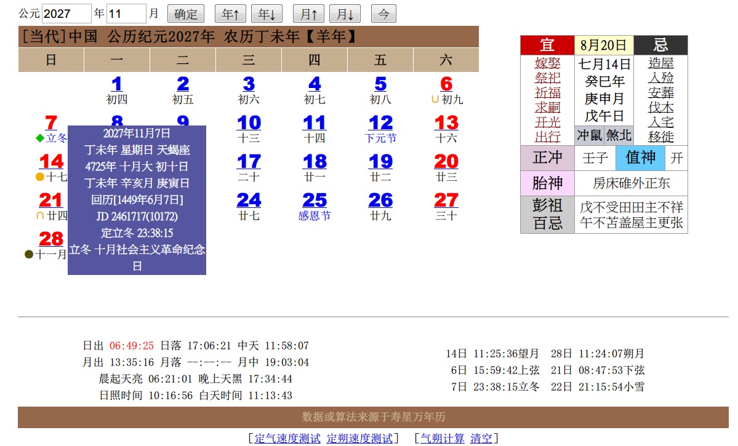Select Saturday the 6th with crescent icon
The width and height of the screenshot is (738, 446).
446,84
